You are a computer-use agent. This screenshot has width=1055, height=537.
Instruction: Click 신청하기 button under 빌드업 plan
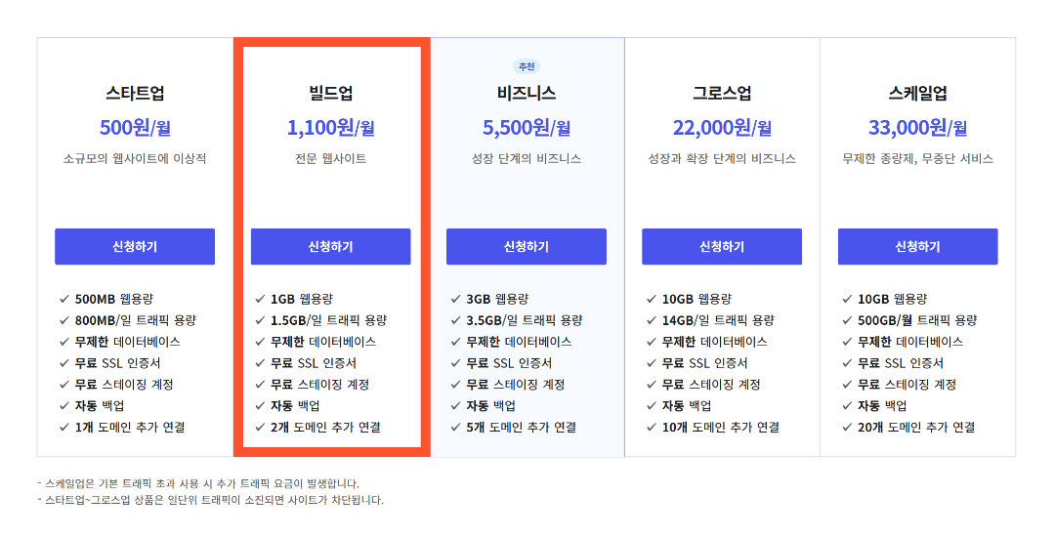tap(330, 247)
